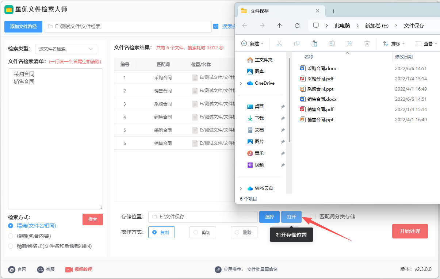Screen dimensions: 440x279
Task: Expand the OneDrive node in Explorer sidebar
Action: click(241, 83)
